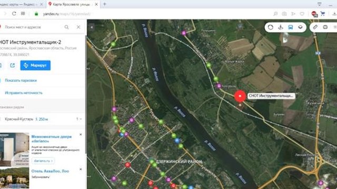Click the 'Малые Жарки' village label

234,61
